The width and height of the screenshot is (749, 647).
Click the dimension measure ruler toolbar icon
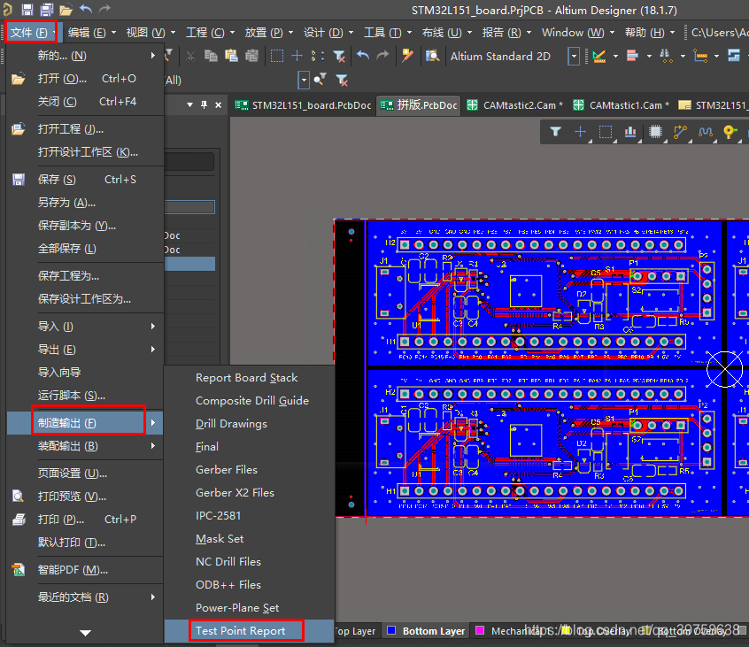[599, 57]
